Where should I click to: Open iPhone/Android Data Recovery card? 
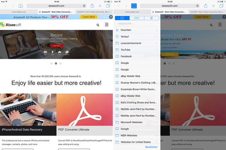pos(28,115)
